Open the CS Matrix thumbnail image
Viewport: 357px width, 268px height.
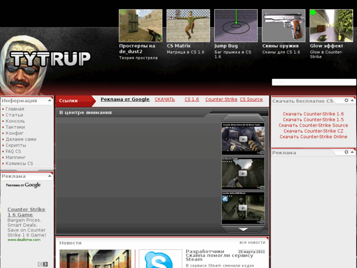[188, 26]
